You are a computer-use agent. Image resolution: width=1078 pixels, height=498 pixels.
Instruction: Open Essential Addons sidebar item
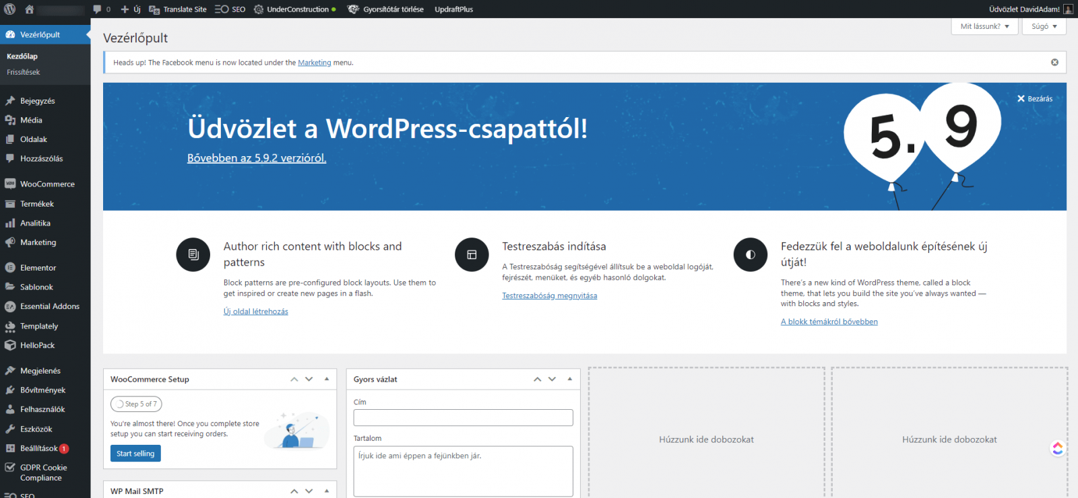point(49,306)
